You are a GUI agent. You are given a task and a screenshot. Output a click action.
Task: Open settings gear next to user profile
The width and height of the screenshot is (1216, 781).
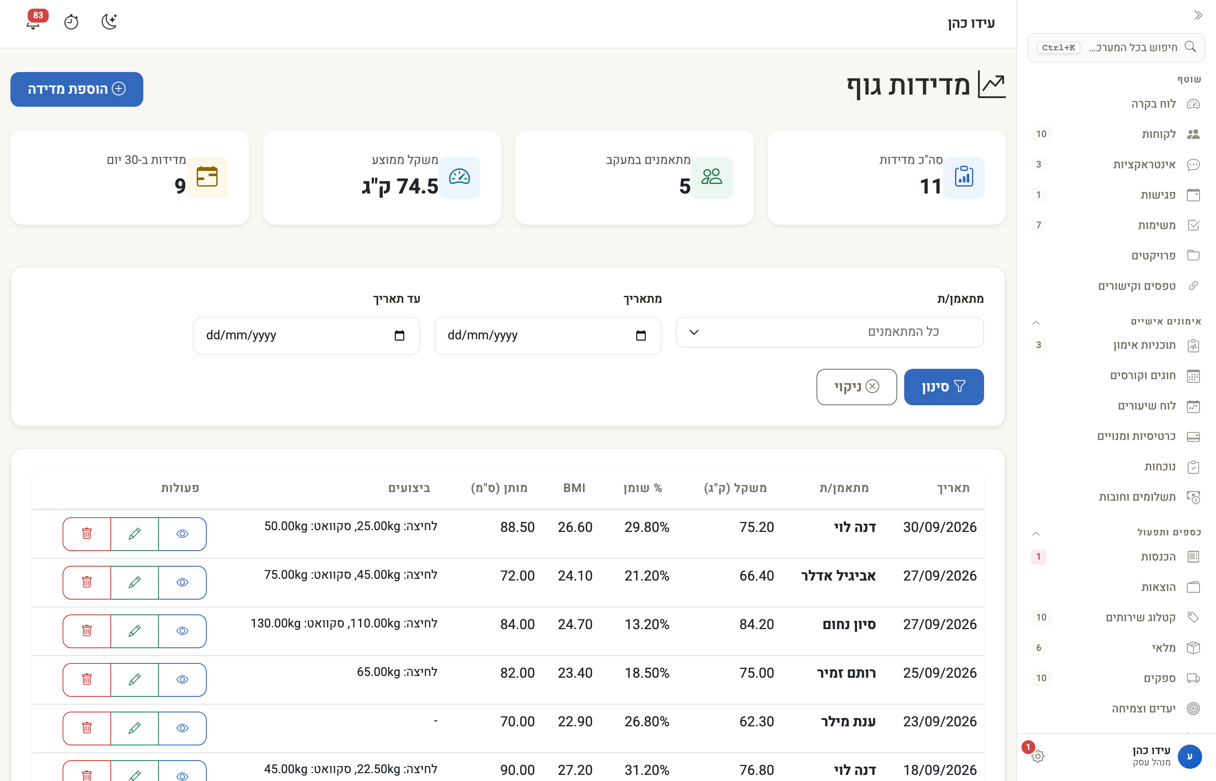[x=1038, y=756]
